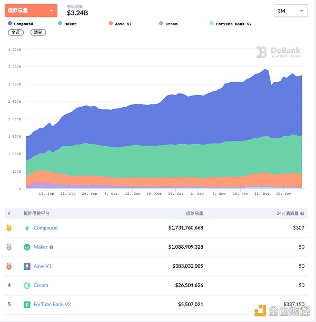Toggle Compound series in legend
The image size is (316, 322).
(x=21, y=24)
